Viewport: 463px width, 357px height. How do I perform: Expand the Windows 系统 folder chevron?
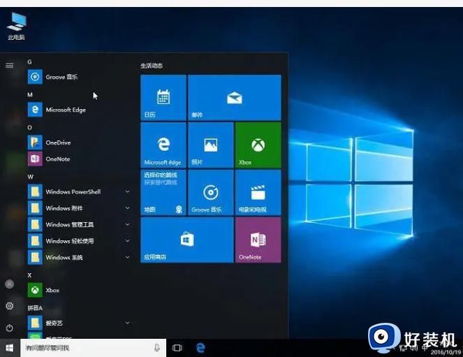(x=128, y=257)
